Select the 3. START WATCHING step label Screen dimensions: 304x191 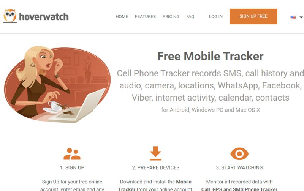(x=239, y=167)
